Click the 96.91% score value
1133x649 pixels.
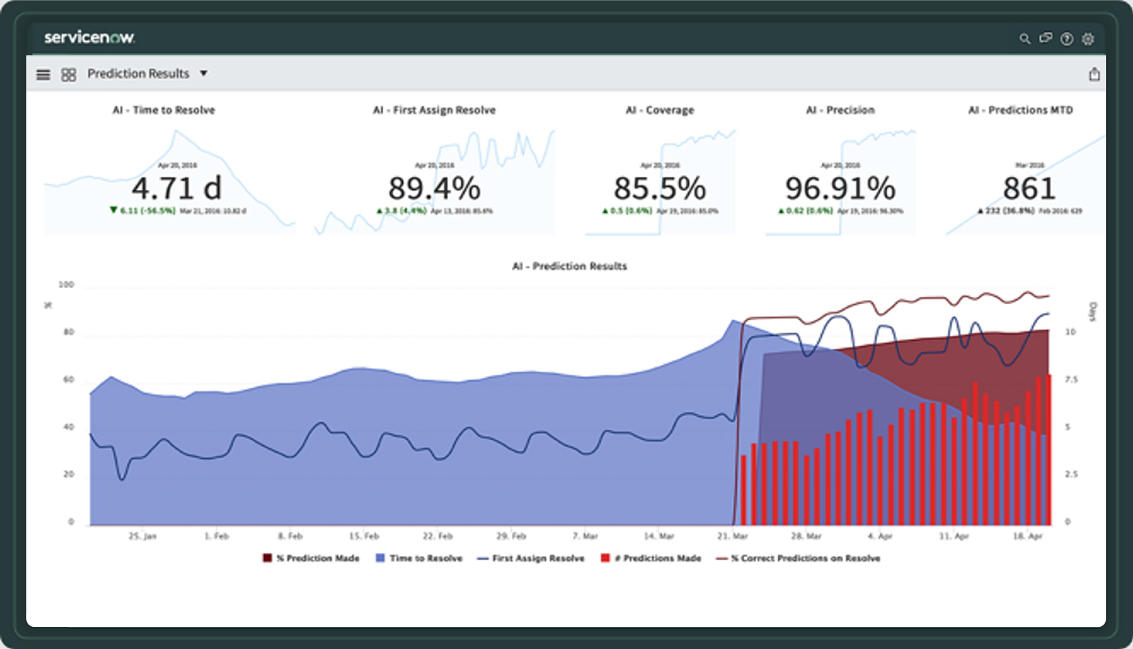click(x=840, y=188)
